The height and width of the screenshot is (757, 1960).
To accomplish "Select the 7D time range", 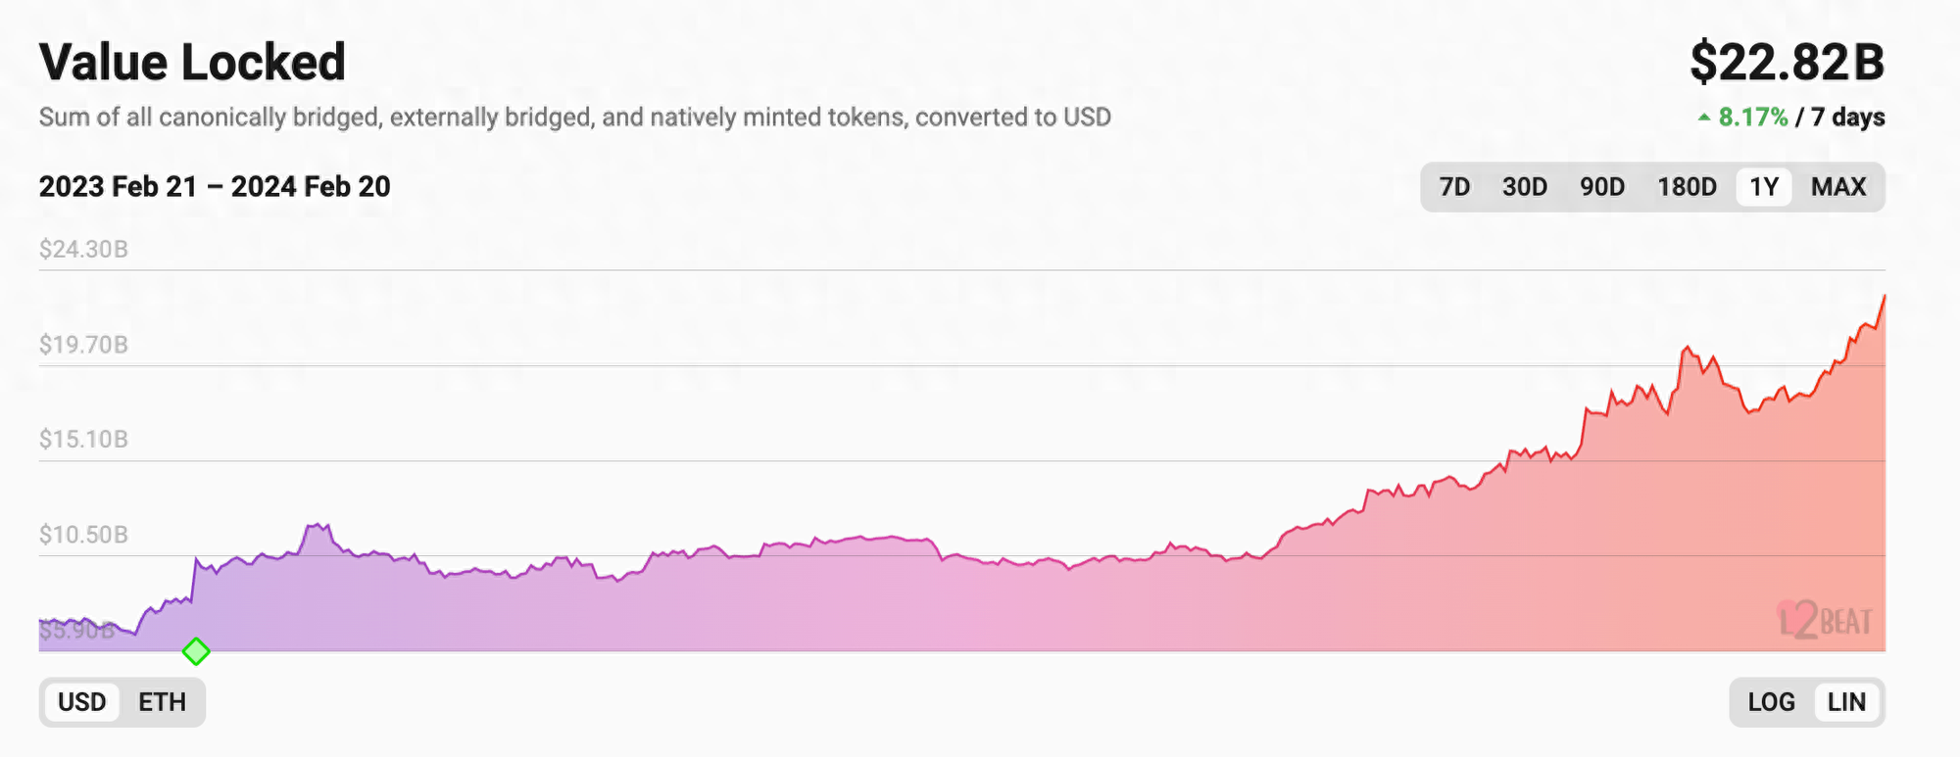I will coord(1454,187).
